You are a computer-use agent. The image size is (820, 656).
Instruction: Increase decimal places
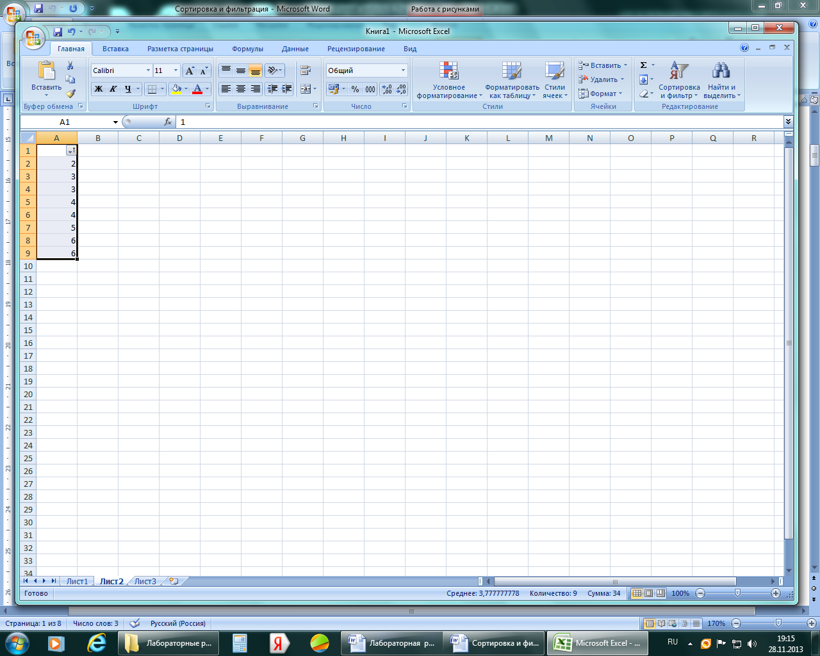(387, 89)
